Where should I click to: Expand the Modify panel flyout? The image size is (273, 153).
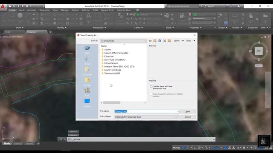(61, 28)
